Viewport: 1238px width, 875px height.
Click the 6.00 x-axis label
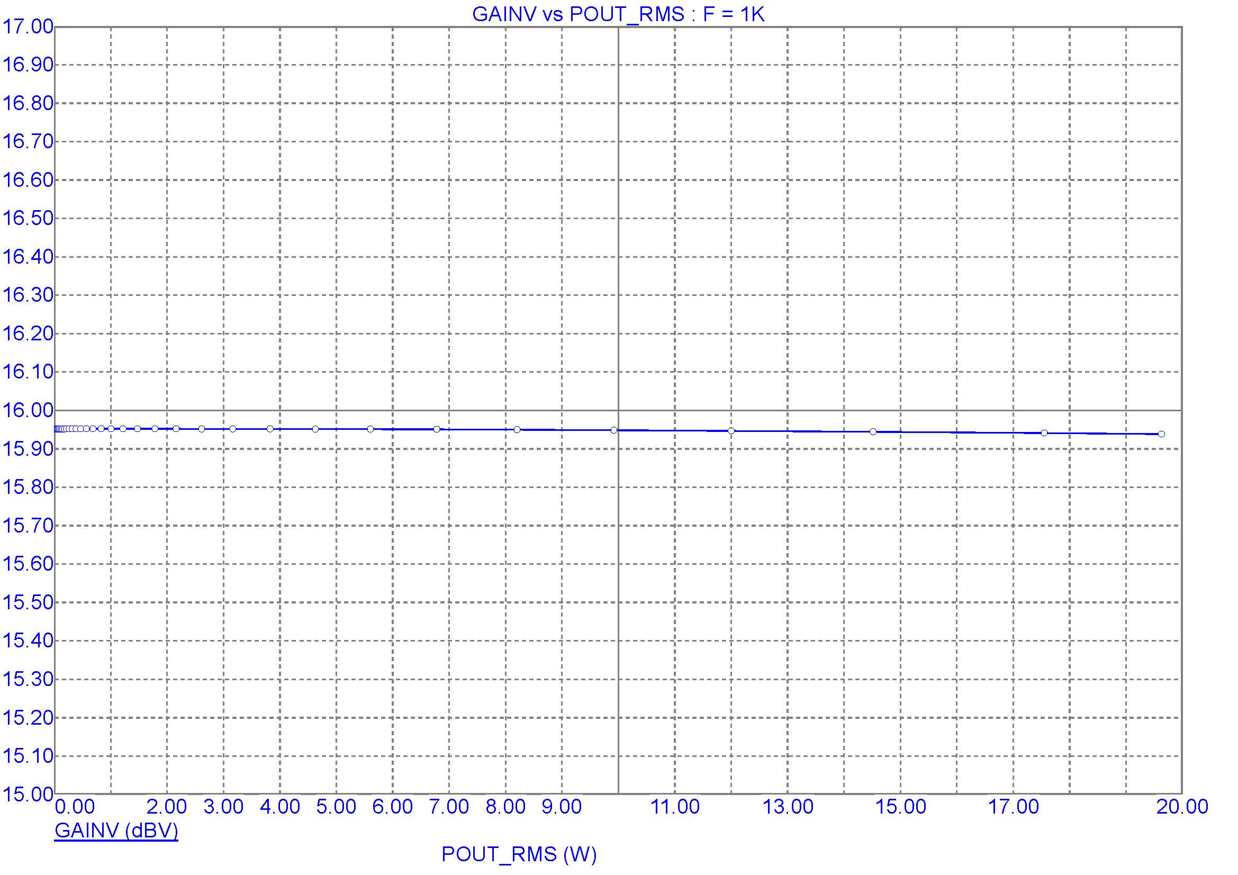pyautogui.click(x=393, y=807)
